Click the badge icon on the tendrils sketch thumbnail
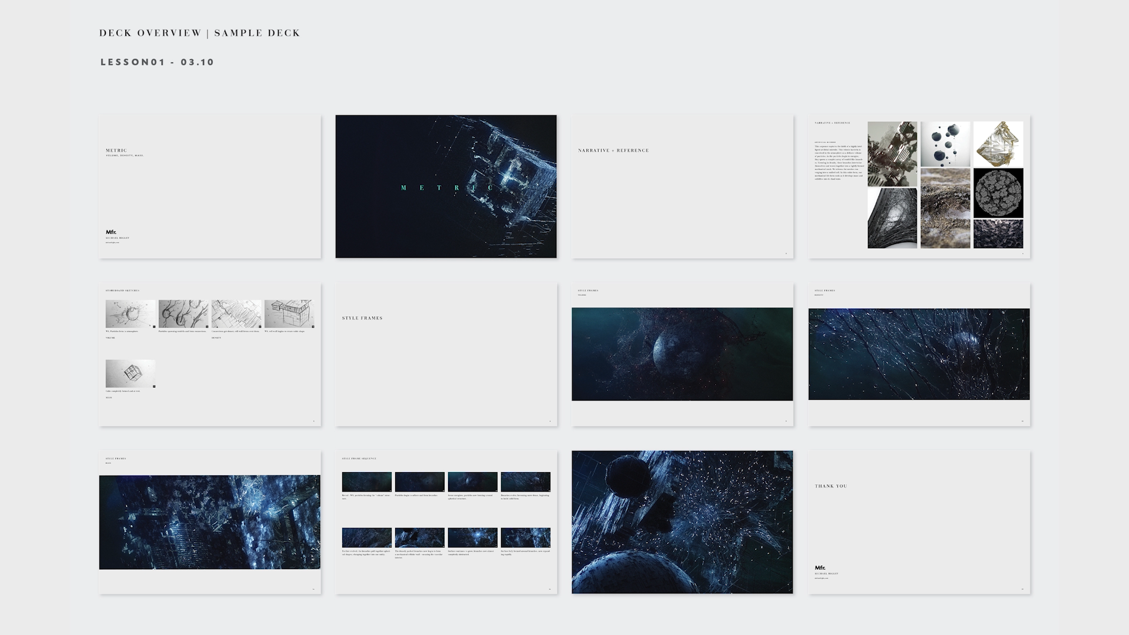 (207, 326)
